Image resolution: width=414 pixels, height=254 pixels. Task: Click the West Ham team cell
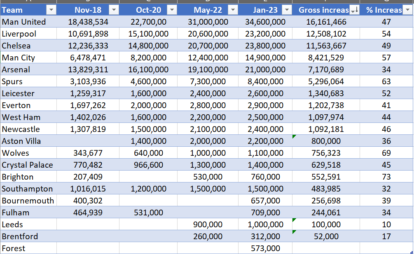28,117
